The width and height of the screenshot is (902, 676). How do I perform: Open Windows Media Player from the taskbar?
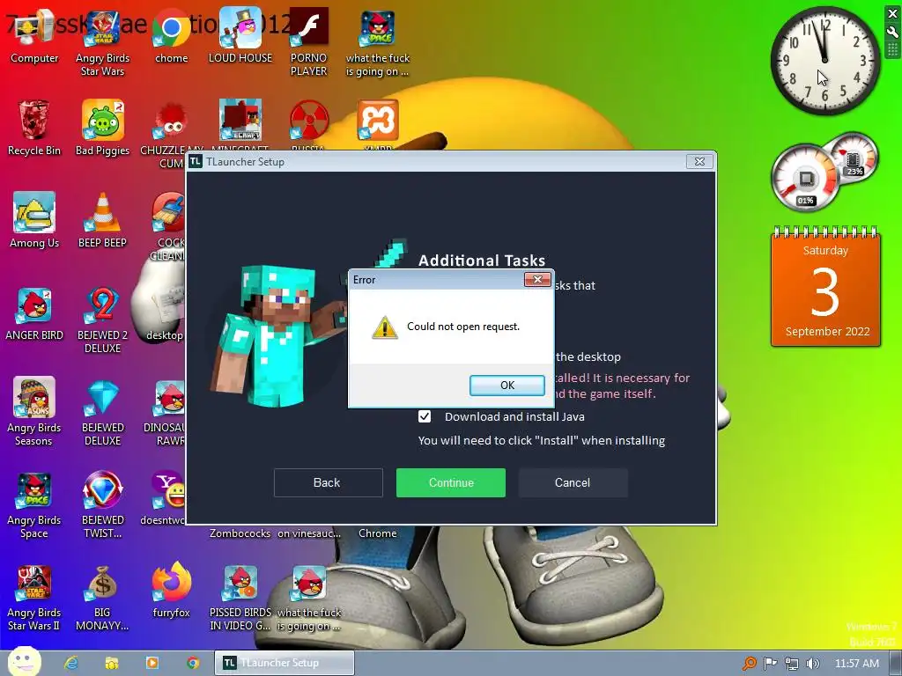click(152, 663)
